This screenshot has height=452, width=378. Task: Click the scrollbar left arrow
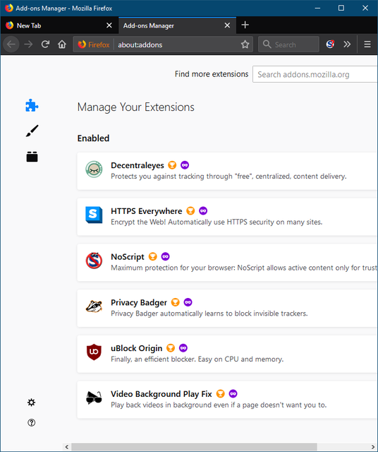click(67, 447)
